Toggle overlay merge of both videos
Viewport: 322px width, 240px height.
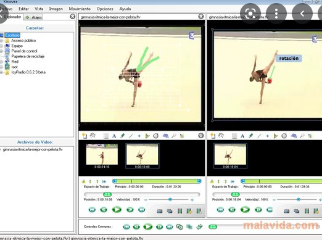pyautogui.click(x=189, y=226)
